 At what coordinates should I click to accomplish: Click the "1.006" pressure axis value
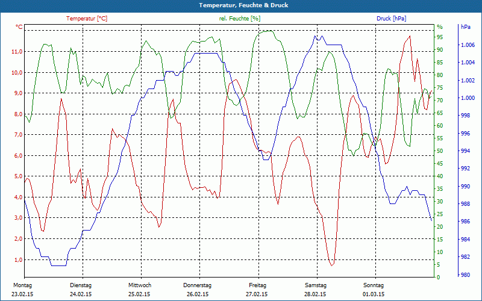coord(468,45)
